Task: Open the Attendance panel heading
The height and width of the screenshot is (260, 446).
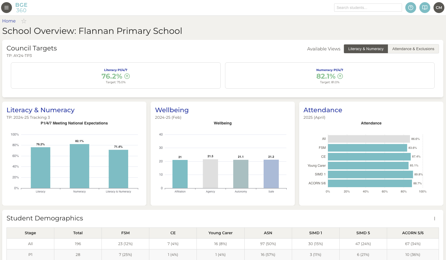Action: (323, 110)
